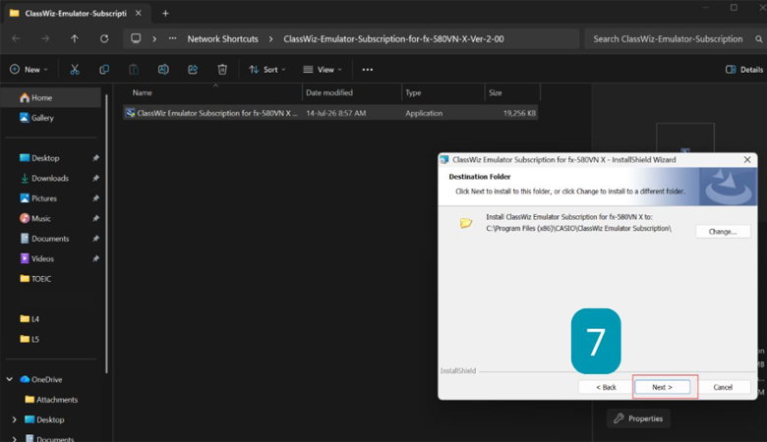Open the pinned Documents folder
This screenshot has width=767, height=442.
click(50, 239)
